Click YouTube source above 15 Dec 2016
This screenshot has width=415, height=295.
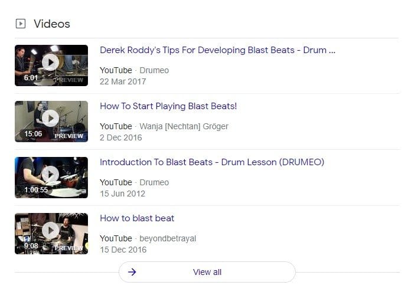click(116, 238)
